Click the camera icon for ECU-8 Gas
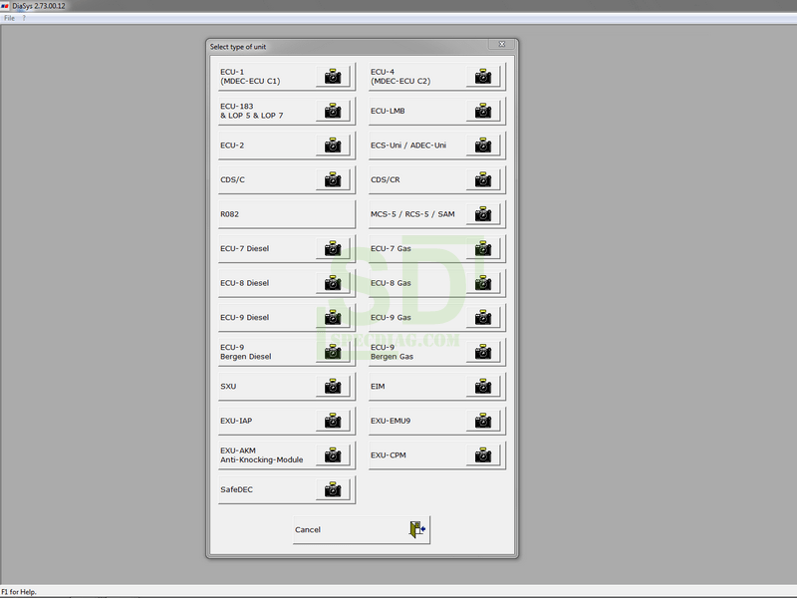The width and height of the screenshot is (797, 598). click(x=483, y=283)
